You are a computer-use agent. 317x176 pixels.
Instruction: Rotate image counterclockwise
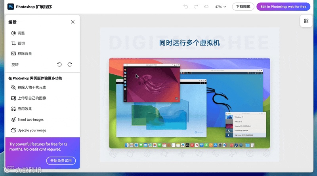[59, 64]
